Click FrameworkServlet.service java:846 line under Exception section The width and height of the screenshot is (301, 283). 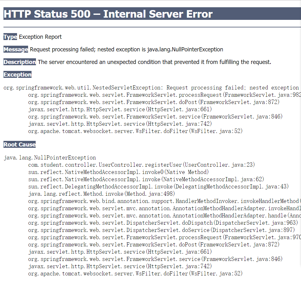point(155,117)
